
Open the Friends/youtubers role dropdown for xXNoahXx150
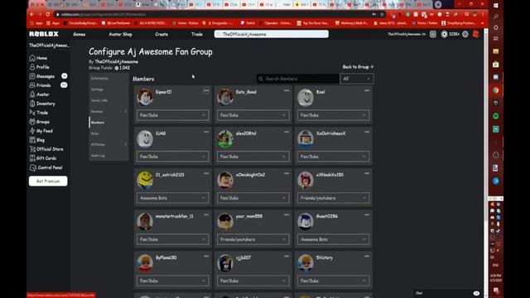coord(333,198)
